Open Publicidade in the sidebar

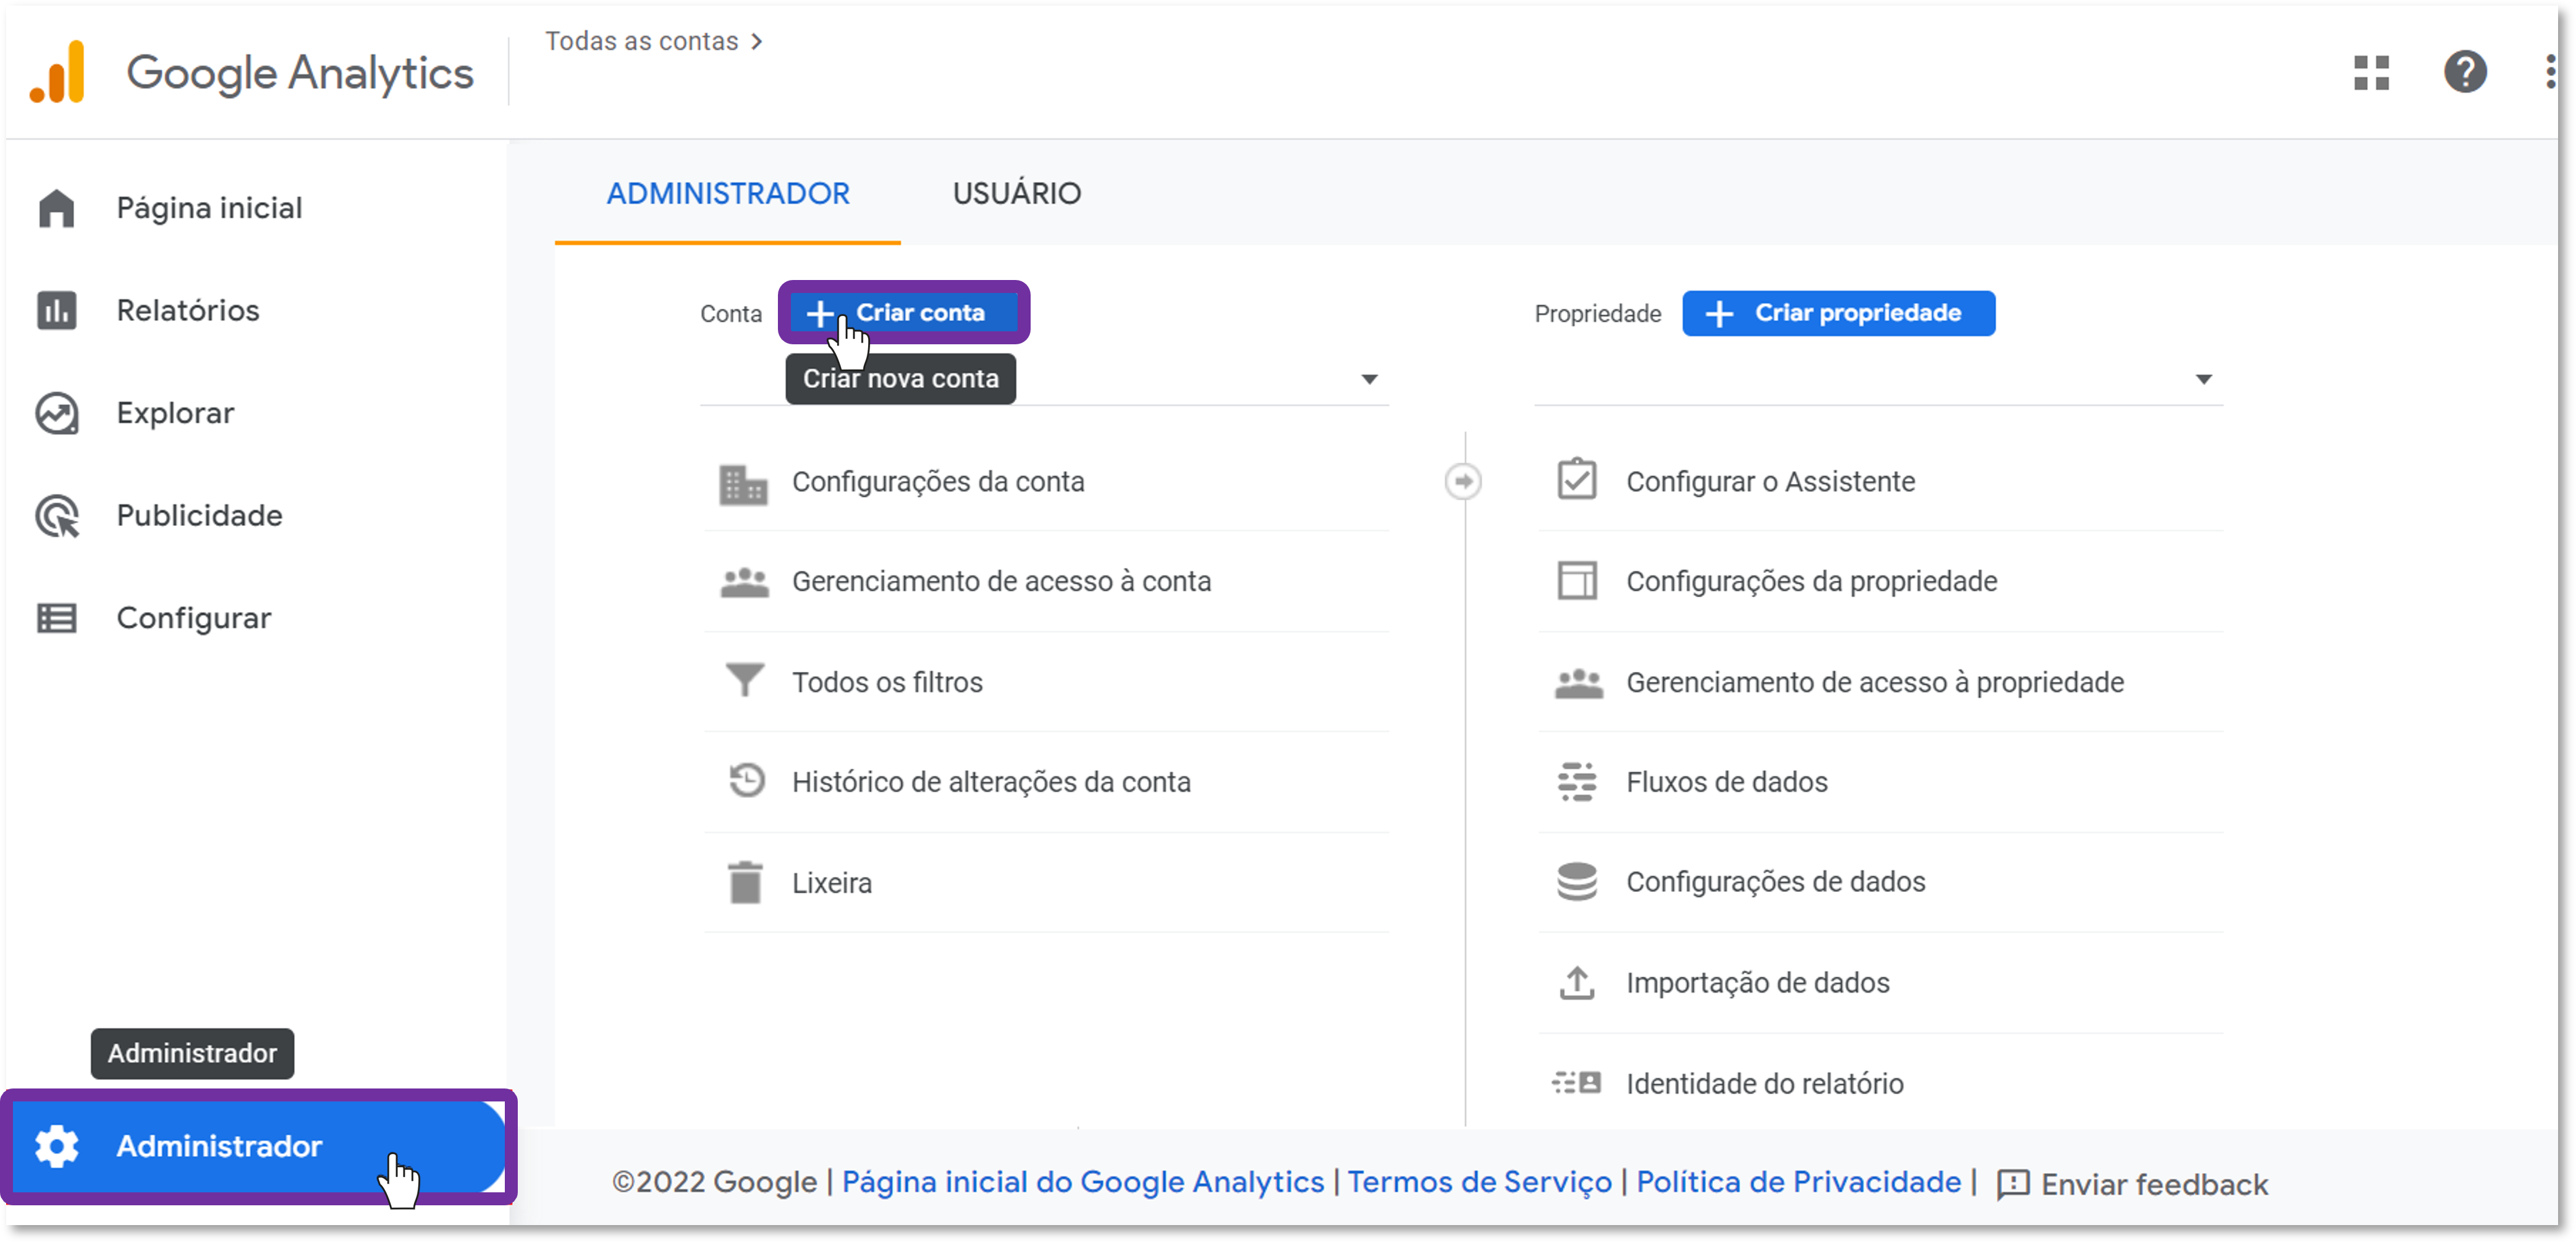[199, 516]
